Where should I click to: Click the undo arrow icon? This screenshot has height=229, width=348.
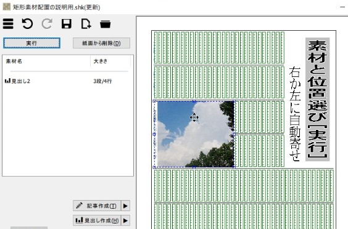click(x=27, y=23)
